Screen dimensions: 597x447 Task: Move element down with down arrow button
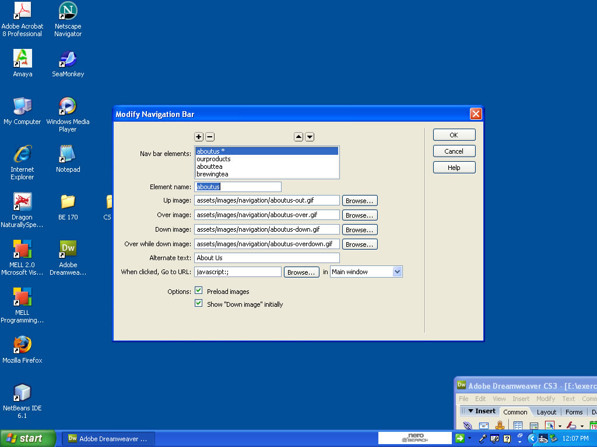[x=310, y=137]
